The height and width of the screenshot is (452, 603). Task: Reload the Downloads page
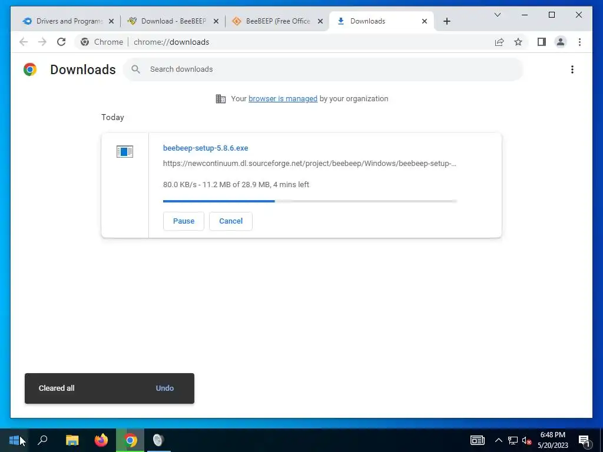[x=61, y=42]
